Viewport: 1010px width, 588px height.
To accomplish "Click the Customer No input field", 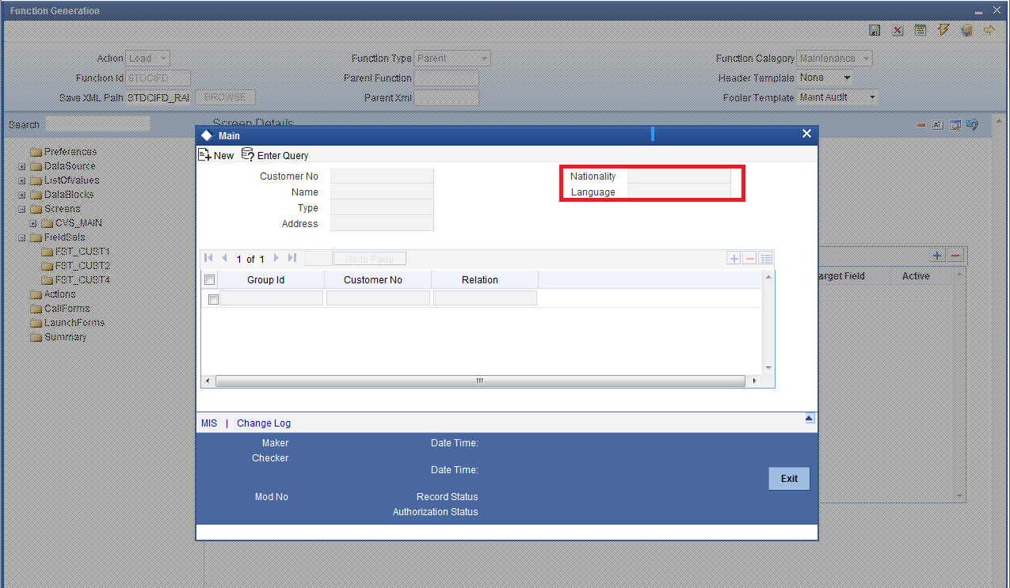I will 382,176.
